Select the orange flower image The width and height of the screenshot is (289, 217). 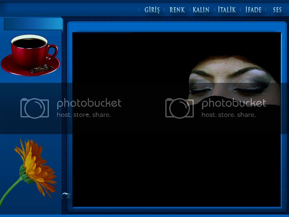(x=36, y=165)
